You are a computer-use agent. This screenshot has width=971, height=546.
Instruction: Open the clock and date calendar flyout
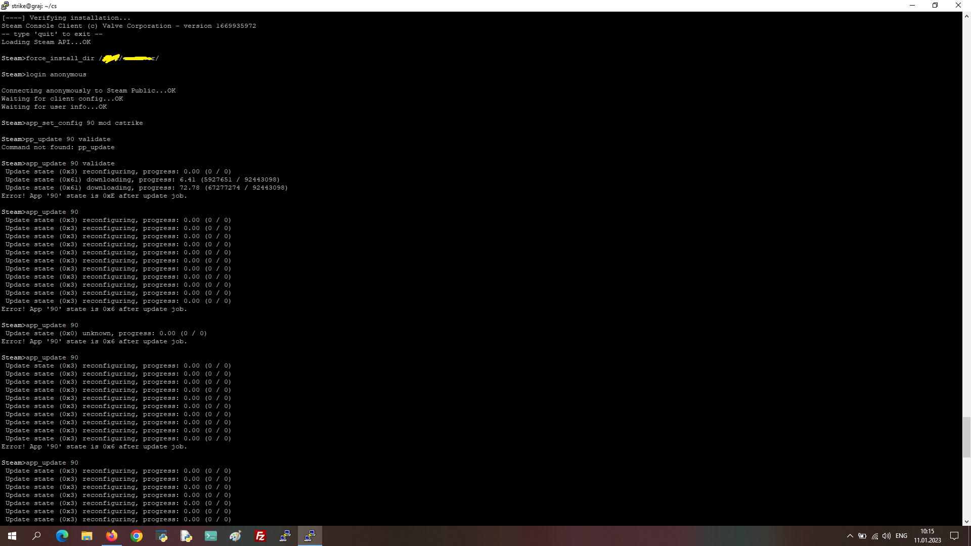coord(928,536)
